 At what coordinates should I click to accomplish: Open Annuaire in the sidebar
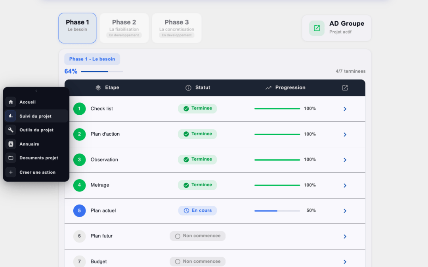coord(36,144)
